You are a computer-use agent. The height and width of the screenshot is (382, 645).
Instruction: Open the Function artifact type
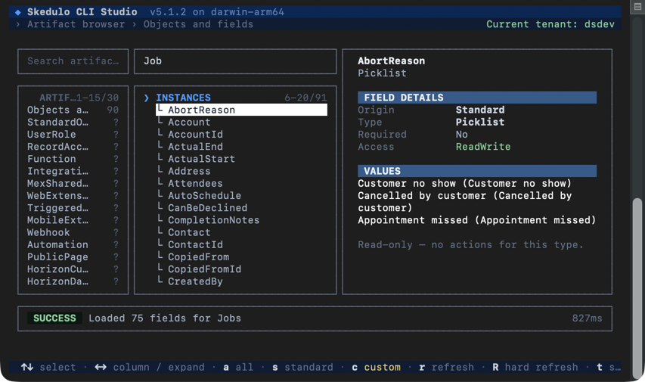click(73, 159)
